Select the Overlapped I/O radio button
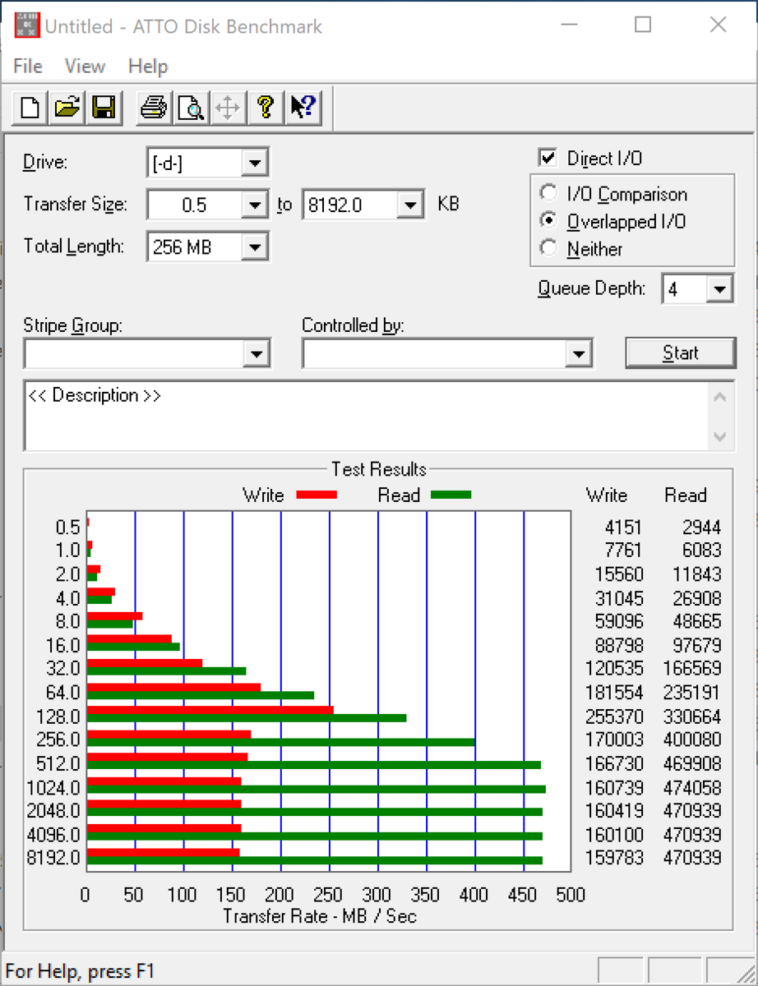The height and width of the screenshot is (986, 758). pyautogui.click(x=547, y=221)
